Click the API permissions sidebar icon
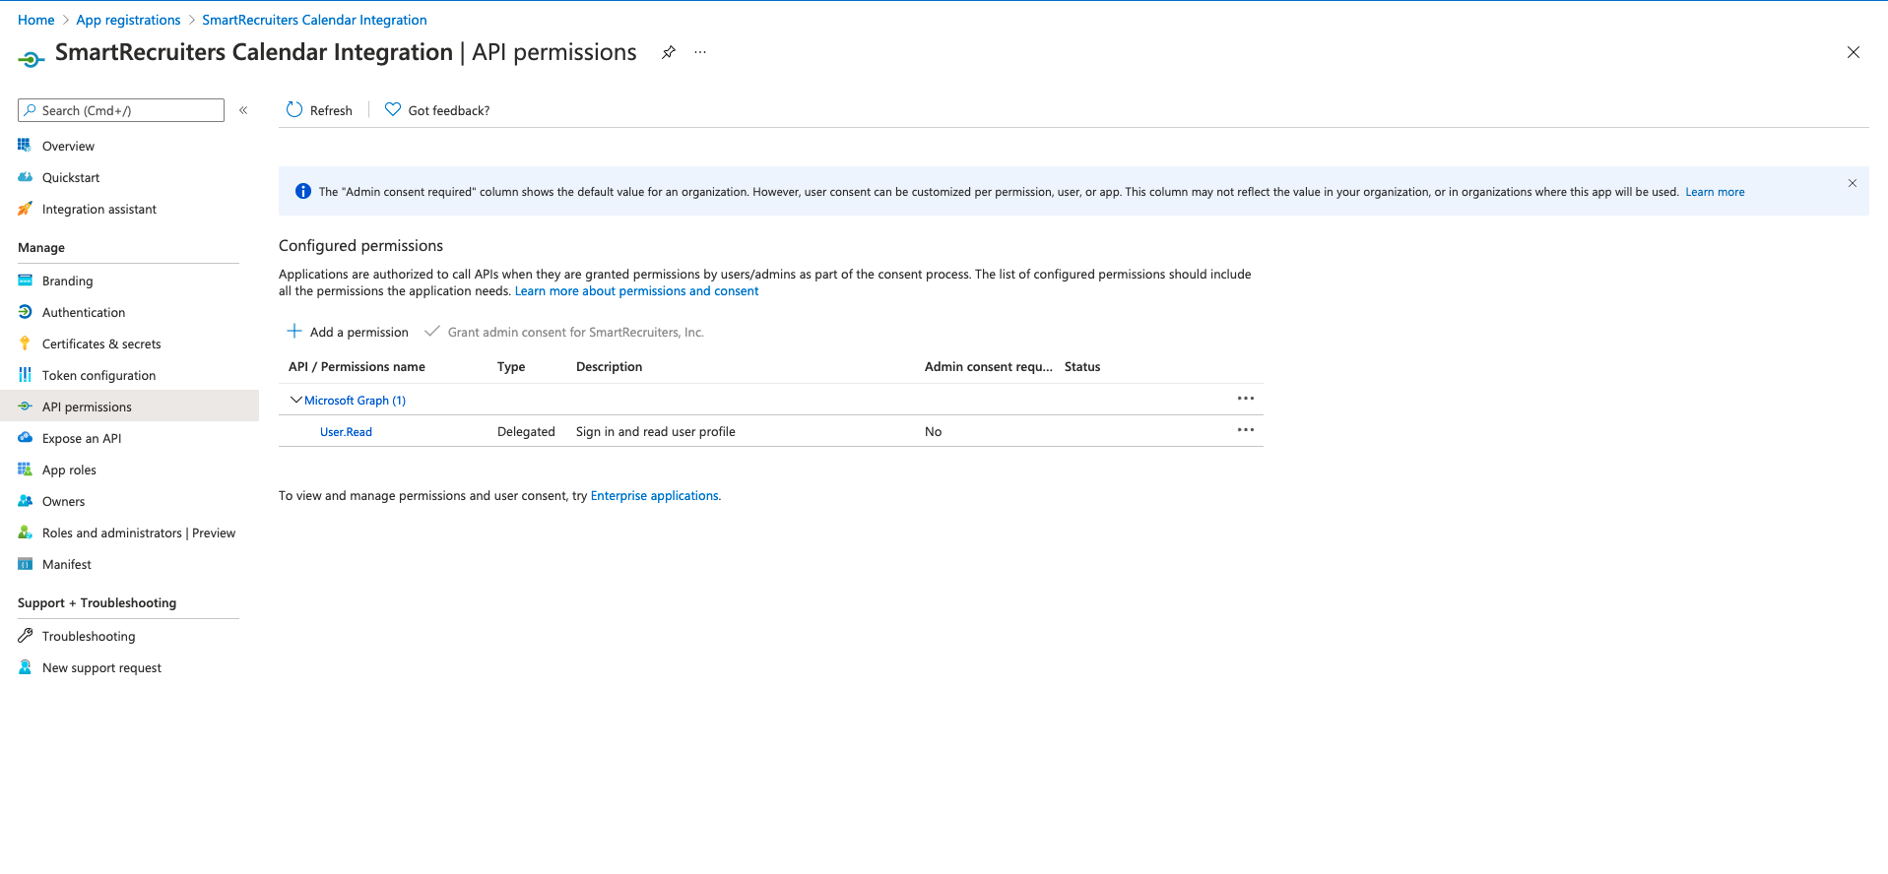1888x874 pixels. [x=25, y=406]
